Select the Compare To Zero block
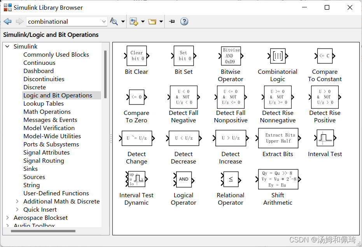Viewport: 362px width, 247px height. point(137,97)
